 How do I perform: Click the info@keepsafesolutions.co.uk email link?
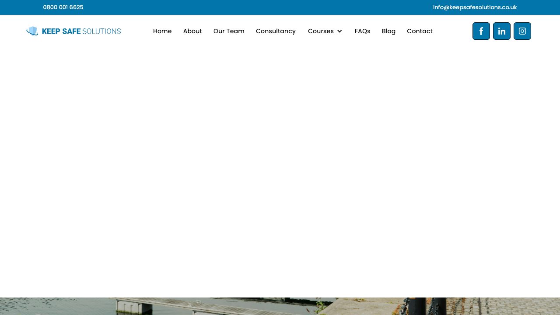point(475,7)
